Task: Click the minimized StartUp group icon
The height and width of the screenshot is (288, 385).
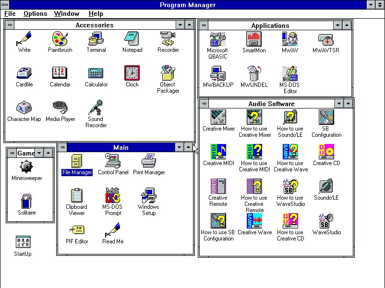Action: pyautogui.click(x=23, y=243)
